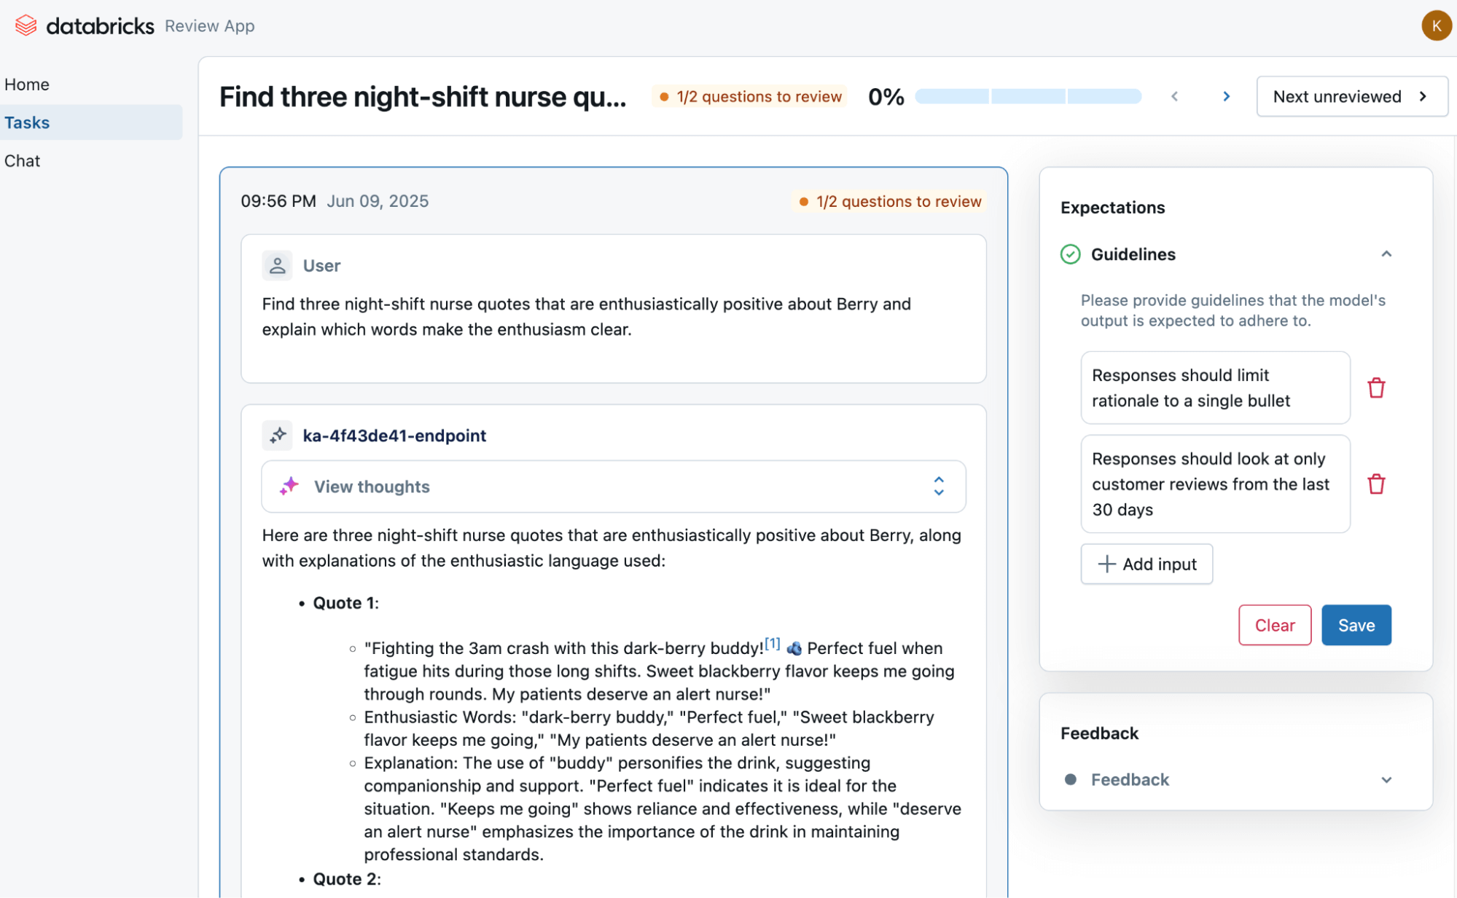The height and width of the screenshot is (898, 1457).
Task: Click the review progress bar
Action: click(x=1028, y=96)
